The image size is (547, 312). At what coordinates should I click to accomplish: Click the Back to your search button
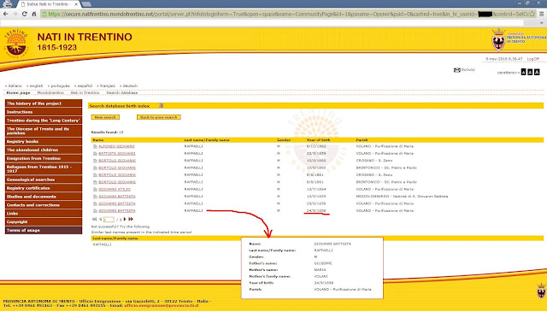pyautogui.click(x=159, y=117)
